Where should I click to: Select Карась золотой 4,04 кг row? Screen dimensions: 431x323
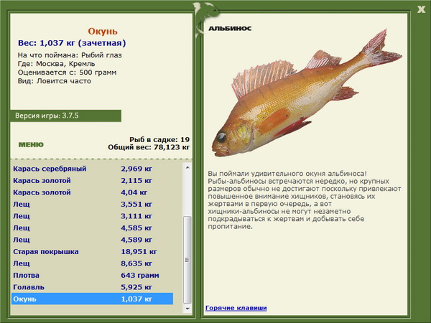pyautogui.click(x=92, y=192)
